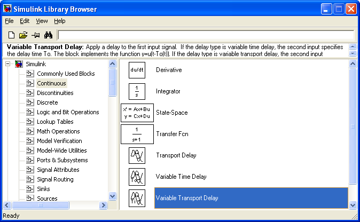Select Continuous library label in tree
Viewport: 360px width, 222px height.
point(51,83)
